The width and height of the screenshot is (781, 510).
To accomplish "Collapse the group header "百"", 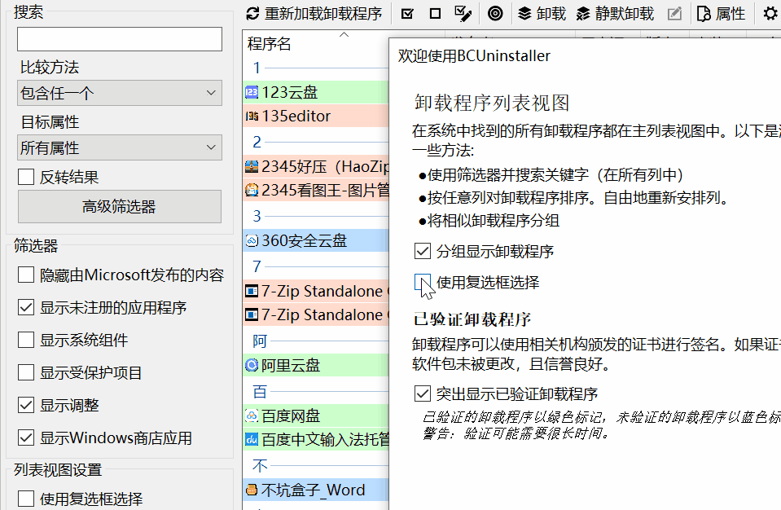I will click(260, 392).
